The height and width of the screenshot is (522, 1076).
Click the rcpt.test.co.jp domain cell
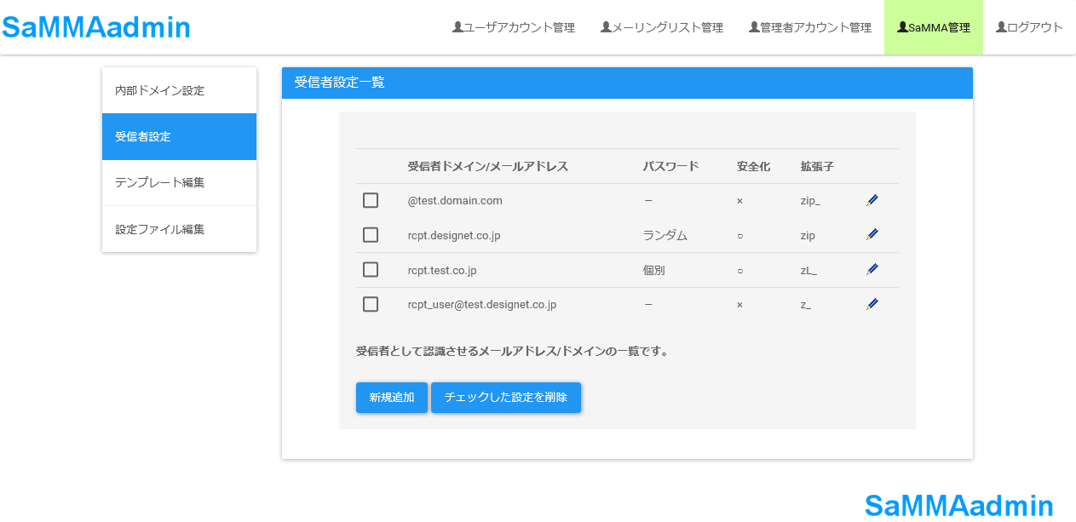pyautogui.click(x=442, y=271)
